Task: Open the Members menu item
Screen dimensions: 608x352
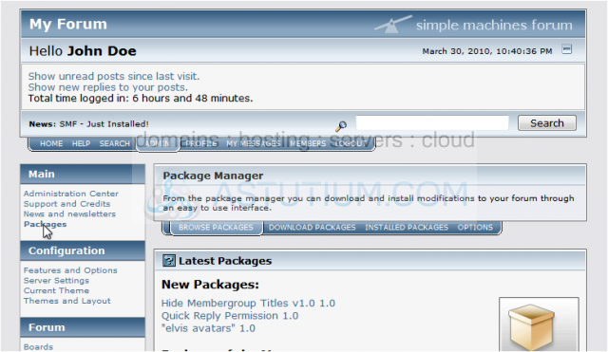Action: click(x=308, y=143)
